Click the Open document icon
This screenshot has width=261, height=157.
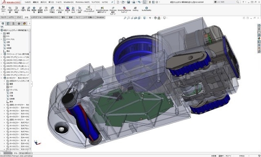click(123, 2)
